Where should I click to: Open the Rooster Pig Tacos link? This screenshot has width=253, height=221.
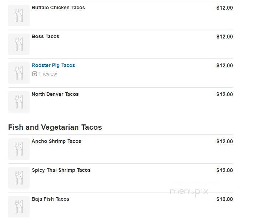[x=53, y=65]
